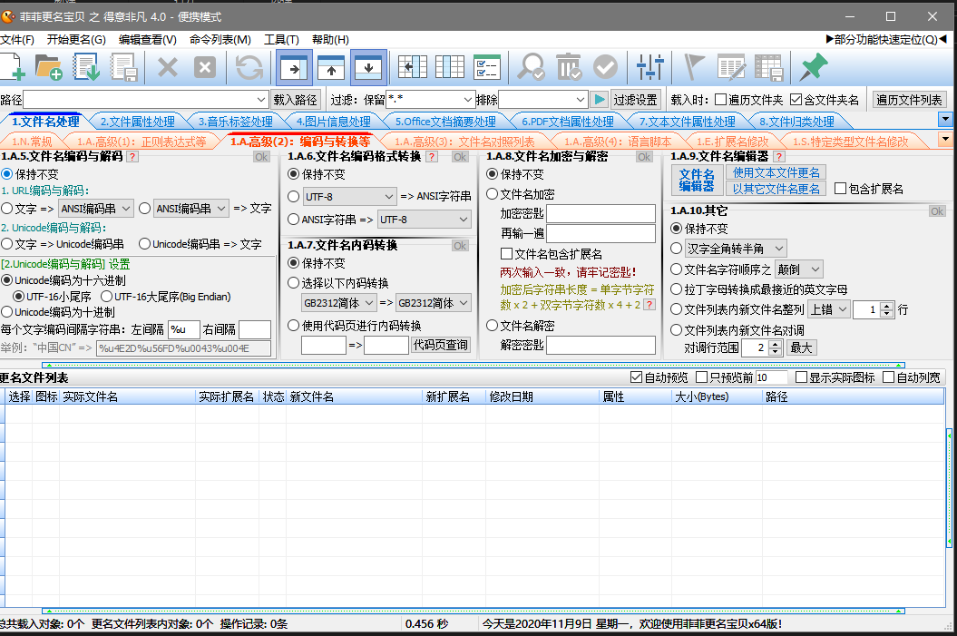Click the 载入路径 button

(296, 100)
